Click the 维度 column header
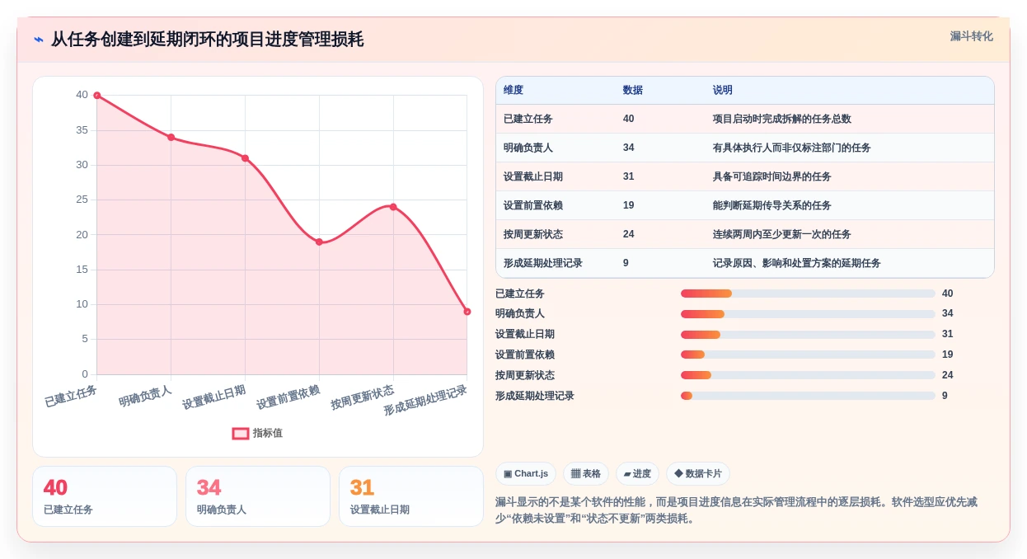This screenshot has height=559, width=1027. [x=513, y=90]
